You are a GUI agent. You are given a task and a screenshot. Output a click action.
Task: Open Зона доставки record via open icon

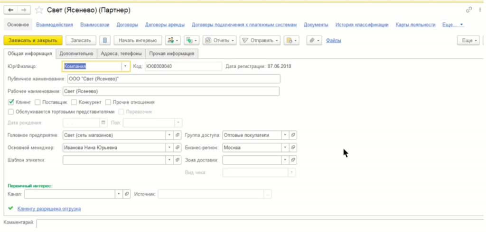[x=293, y=160]
